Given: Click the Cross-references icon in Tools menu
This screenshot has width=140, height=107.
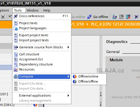Looking at the screenshot, I should 15,16.
